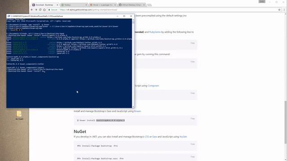287x161 pixels.
Task: Open Chrome user profile button
Action: 262,1
